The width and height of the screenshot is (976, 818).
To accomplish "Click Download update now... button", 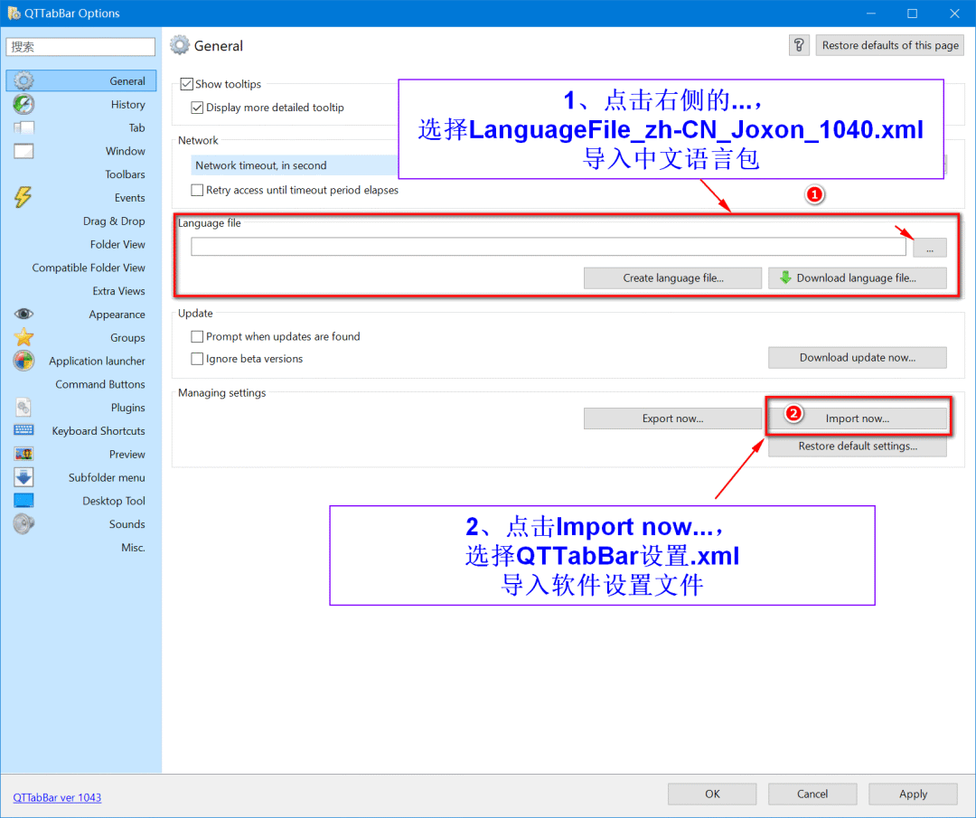I will [857, 358].
